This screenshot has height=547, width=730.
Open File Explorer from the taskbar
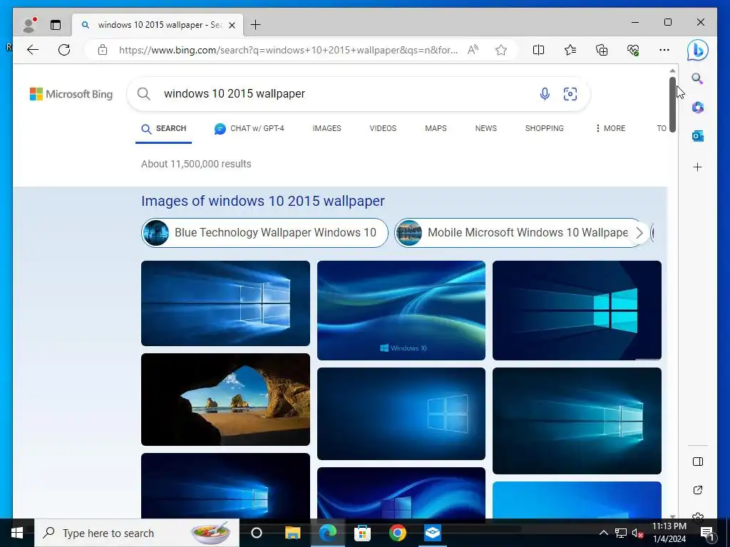pyautogui.click(x=292, y=533)
